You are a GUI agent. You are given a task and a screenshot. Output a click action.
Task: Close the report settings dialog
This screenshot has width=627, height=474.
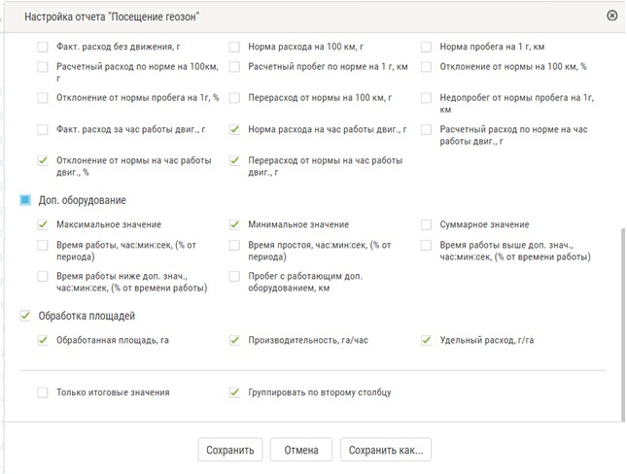[611, 16]
